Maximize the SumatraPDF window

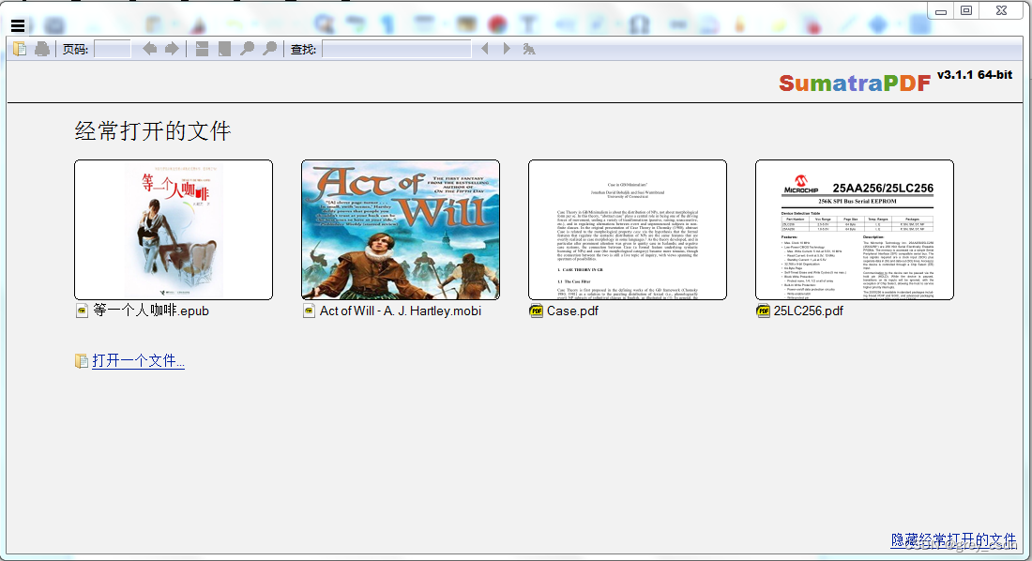tap(966, 10)
